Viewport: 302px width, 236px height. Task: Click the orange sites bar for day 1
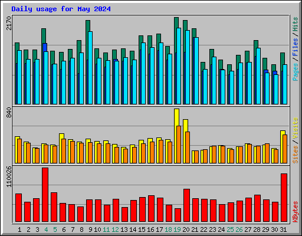coord(19,151)
